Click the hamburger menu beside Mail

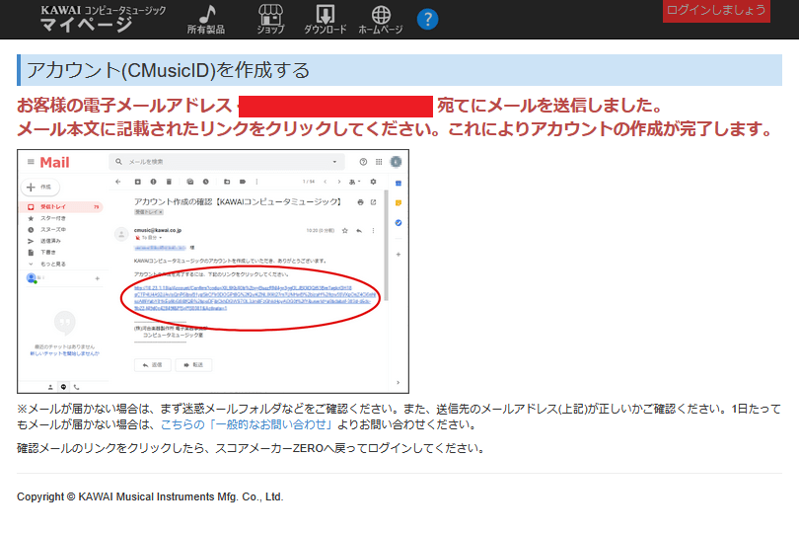[x=30, y=162]
